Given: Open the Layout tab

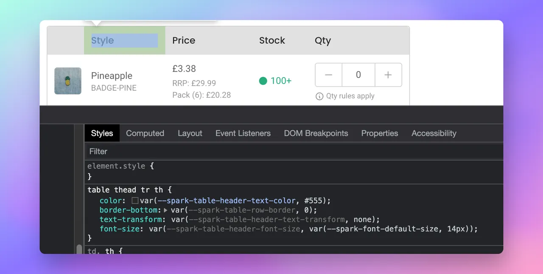Looking at the screenshot, I should pyautogui.click(x=190, y=133).
